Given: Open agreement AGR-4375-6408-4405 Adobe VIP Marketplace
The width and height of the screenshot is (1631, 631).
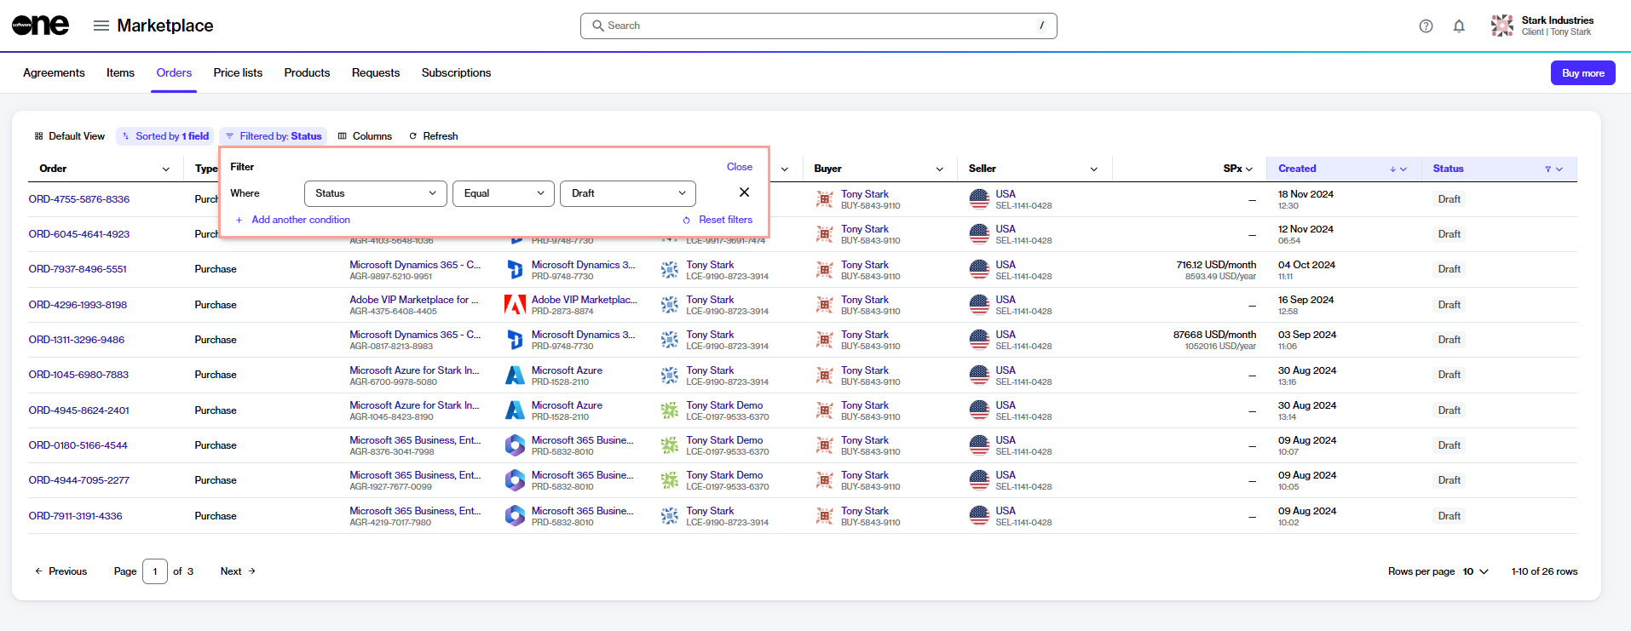Looking at the screenshot, I should click(x=414, y=300).
